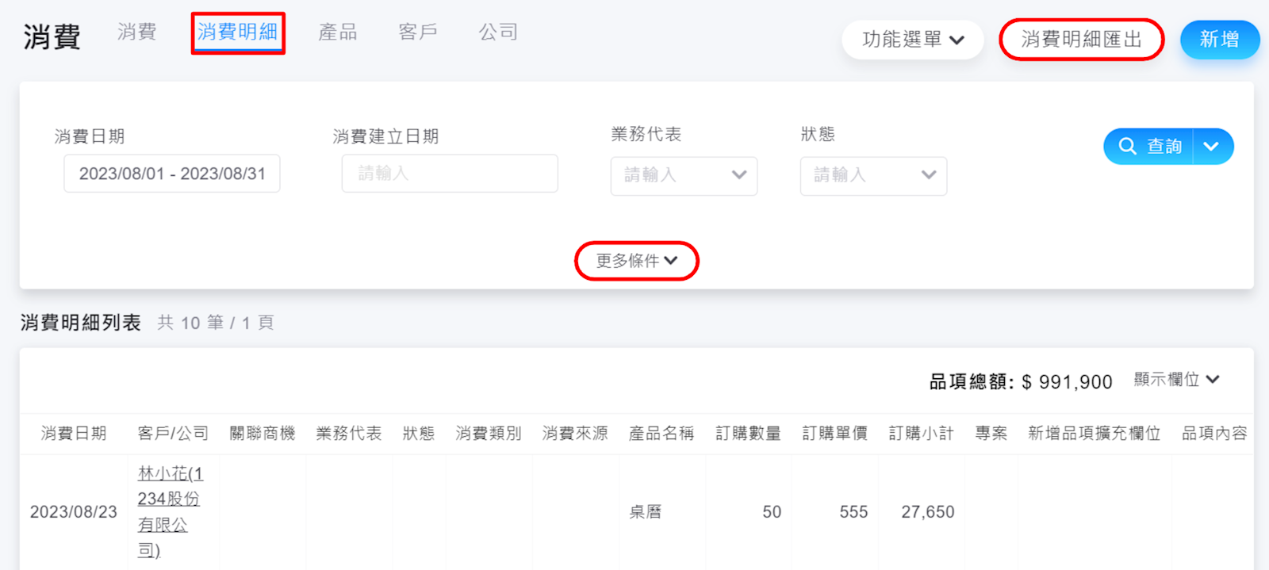Open the arrow dropdown beside 查詢
Screen dimensions: 1269x570
pyautogui.click(x=1212, y=147)
